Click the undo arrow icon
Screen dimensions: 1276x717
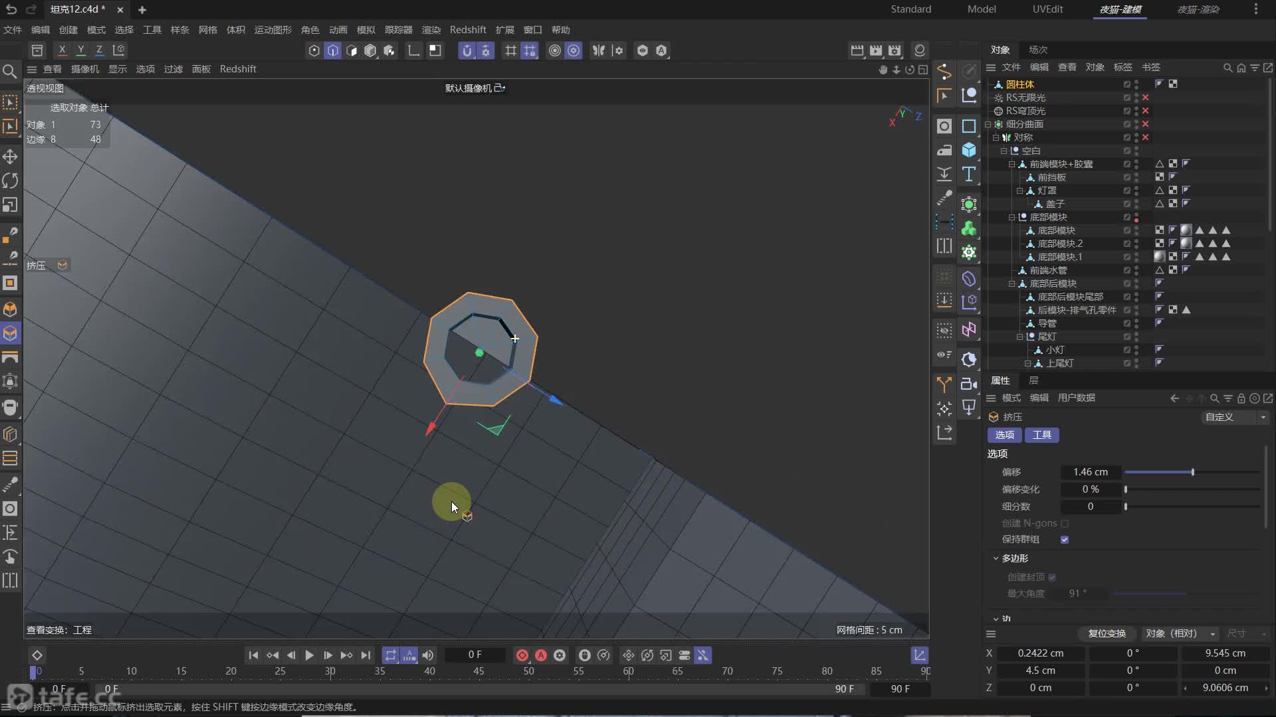coord(11,9)
